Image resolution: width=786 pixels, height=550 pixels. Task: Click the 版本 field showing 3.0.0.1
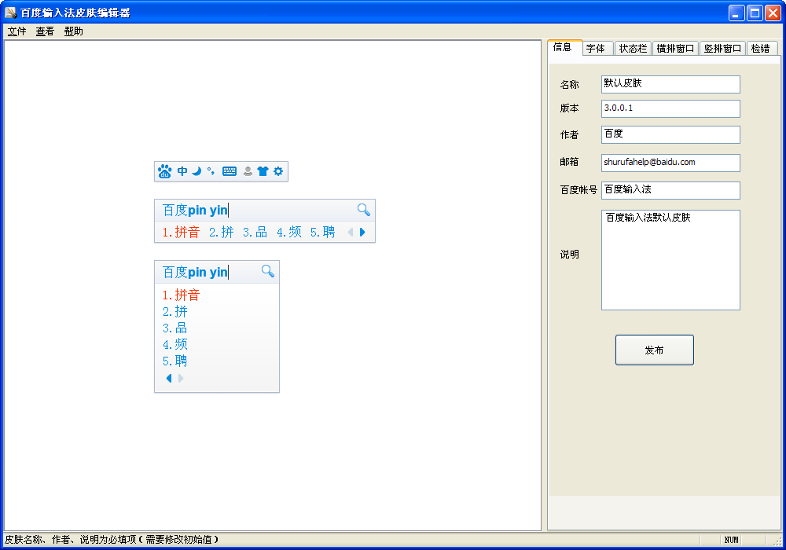tap(670, 108)
